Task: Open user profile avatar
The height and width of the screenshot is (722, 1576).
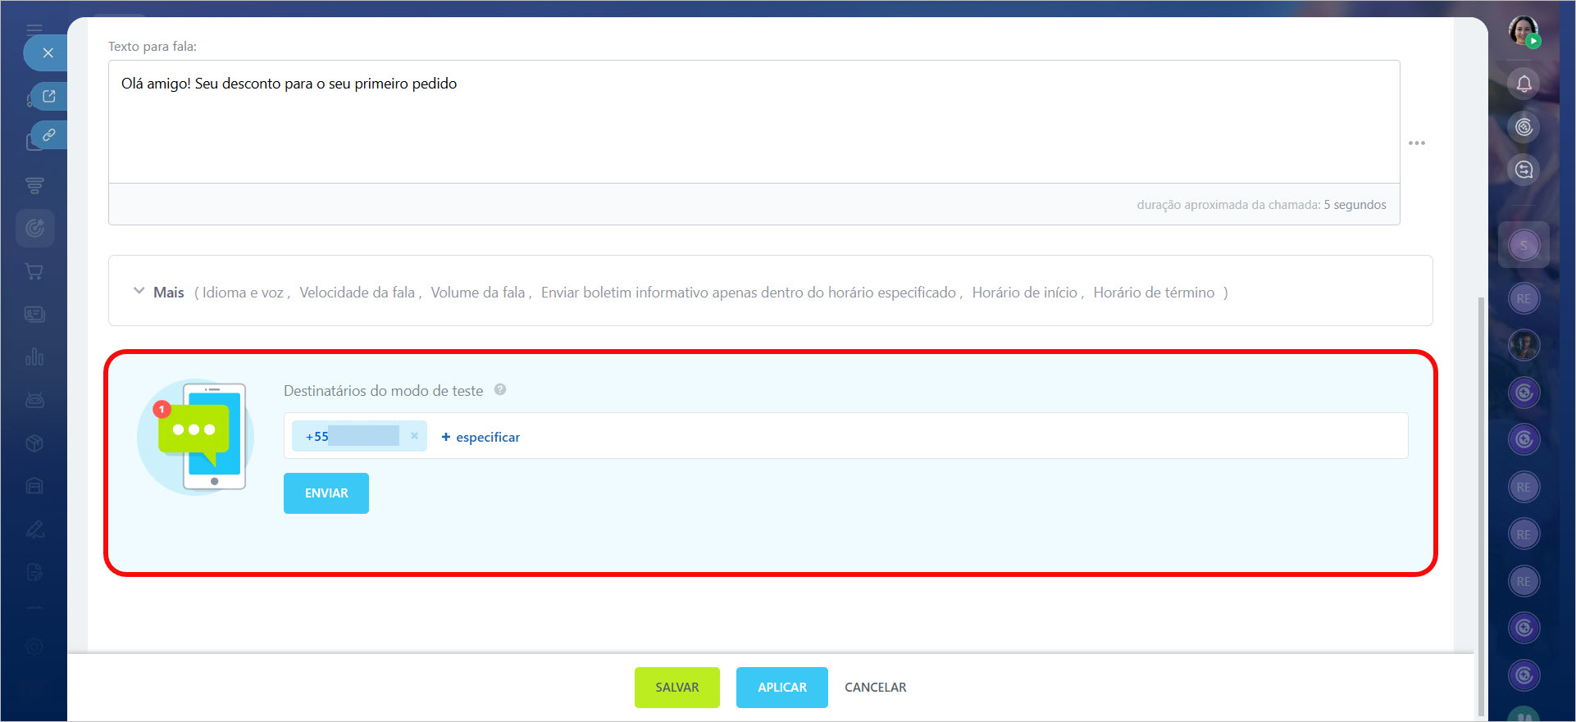Action: point(1523,31)
